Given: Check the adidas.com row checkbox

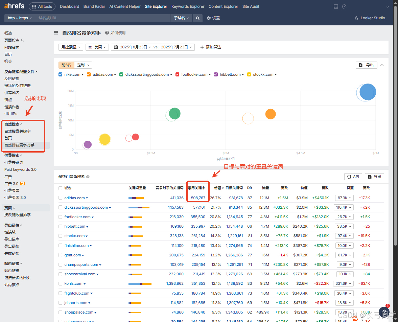Looking at the screenshot, I should click(60, 198).
